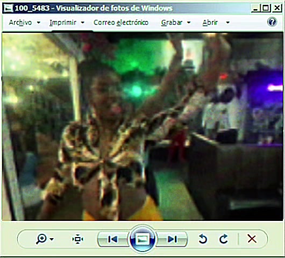
Task: Open the Grabar menu
Action: pyautogui.click(x=172, y=23)
